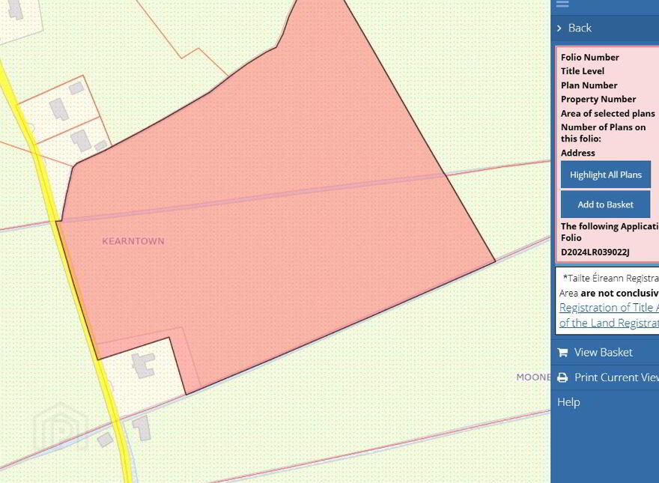Go Back in the side panel
The image size is (659, 483).
[x=580, y=28]
